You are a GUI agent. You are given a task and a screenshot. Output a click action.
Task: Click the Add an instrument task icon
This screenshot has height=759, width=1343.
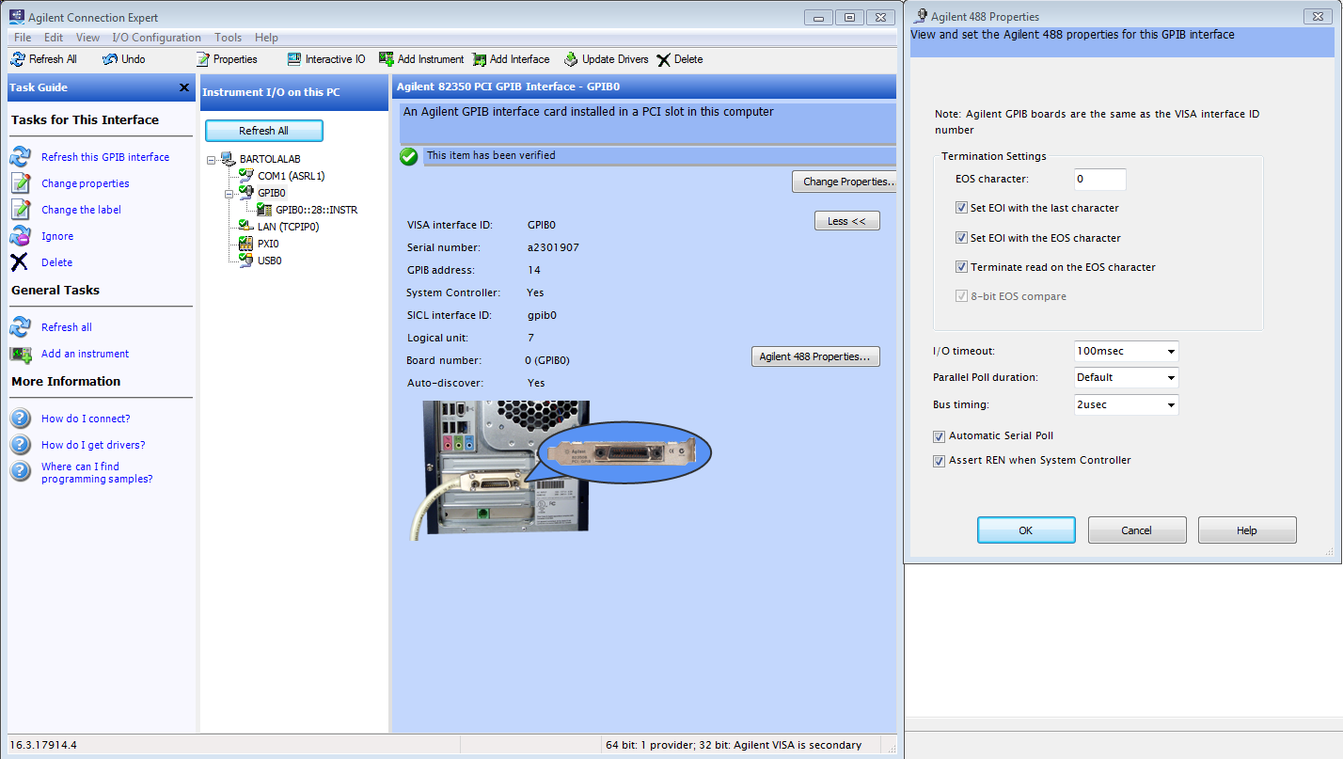coord(21,354)
